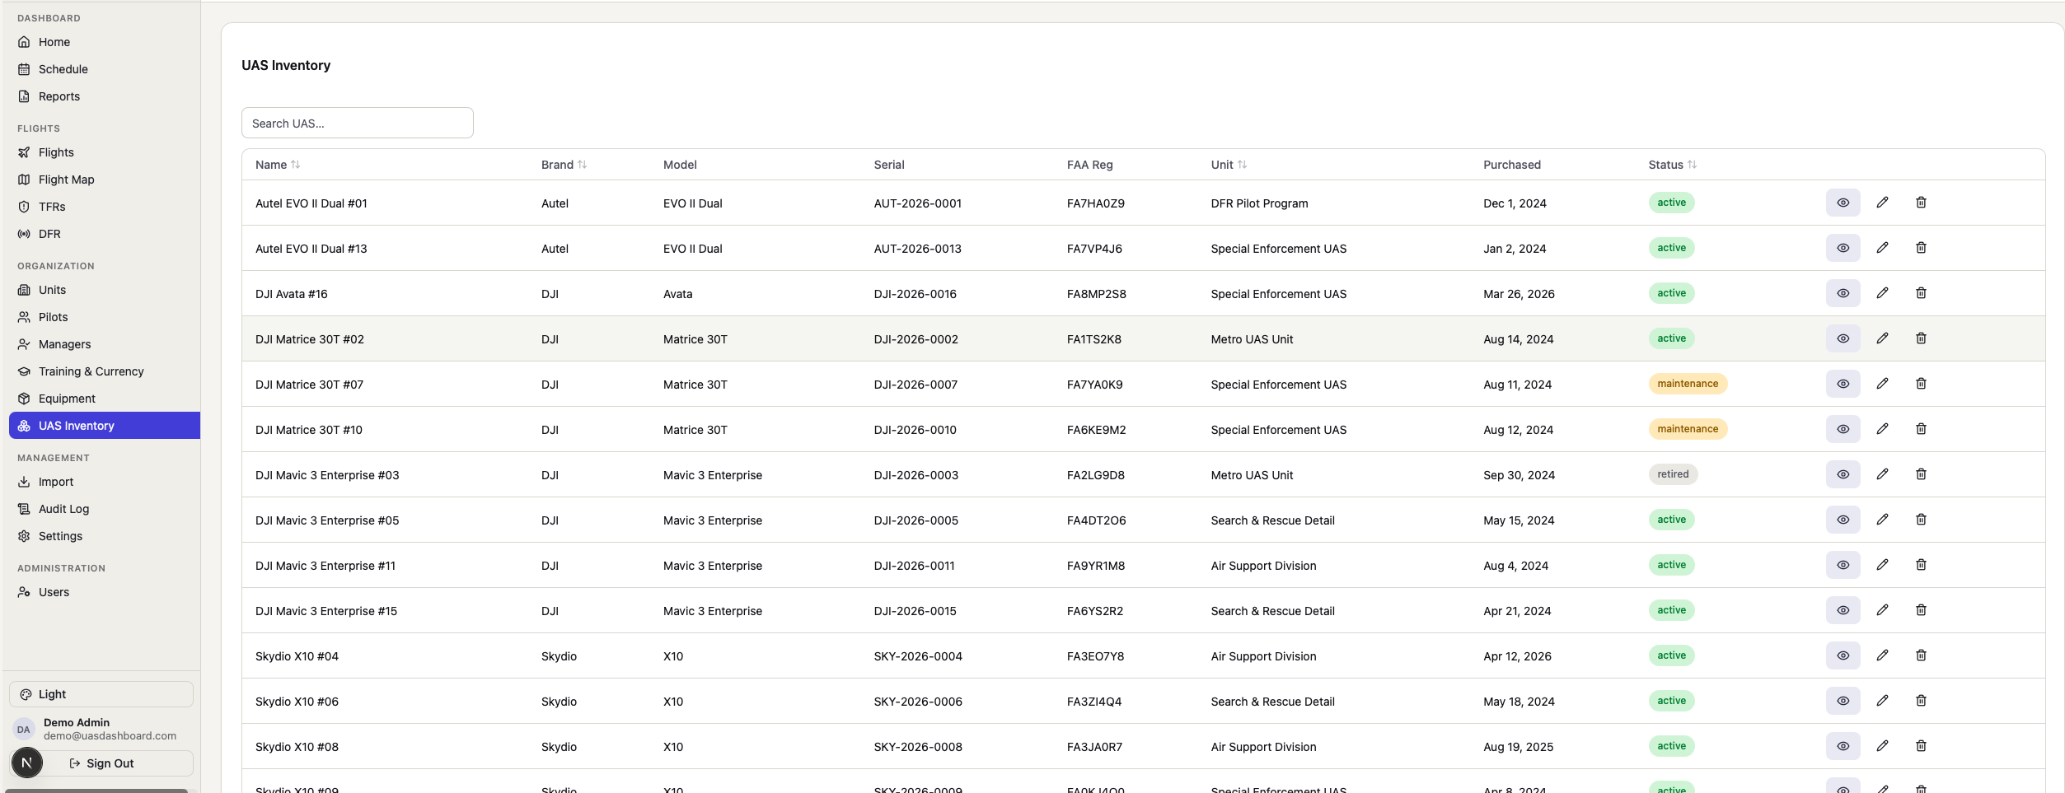The width and height of the screenshot is (2065, 793).
Task: Delete Skydio X10 #04 from inventory
Action: click(1921, 655)
